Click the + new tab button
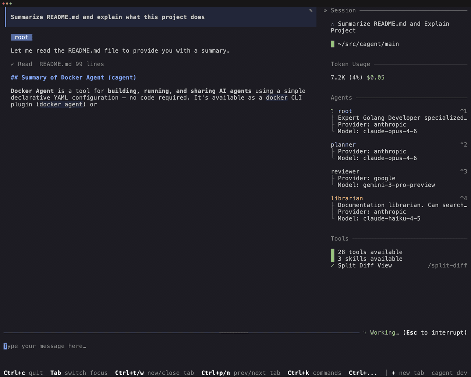The height and width of the screenshot is (377, 471). pyautogui.click(x=408, y=373)
